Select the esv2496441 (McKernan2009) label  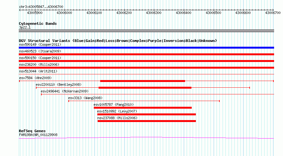click(65, 91)
